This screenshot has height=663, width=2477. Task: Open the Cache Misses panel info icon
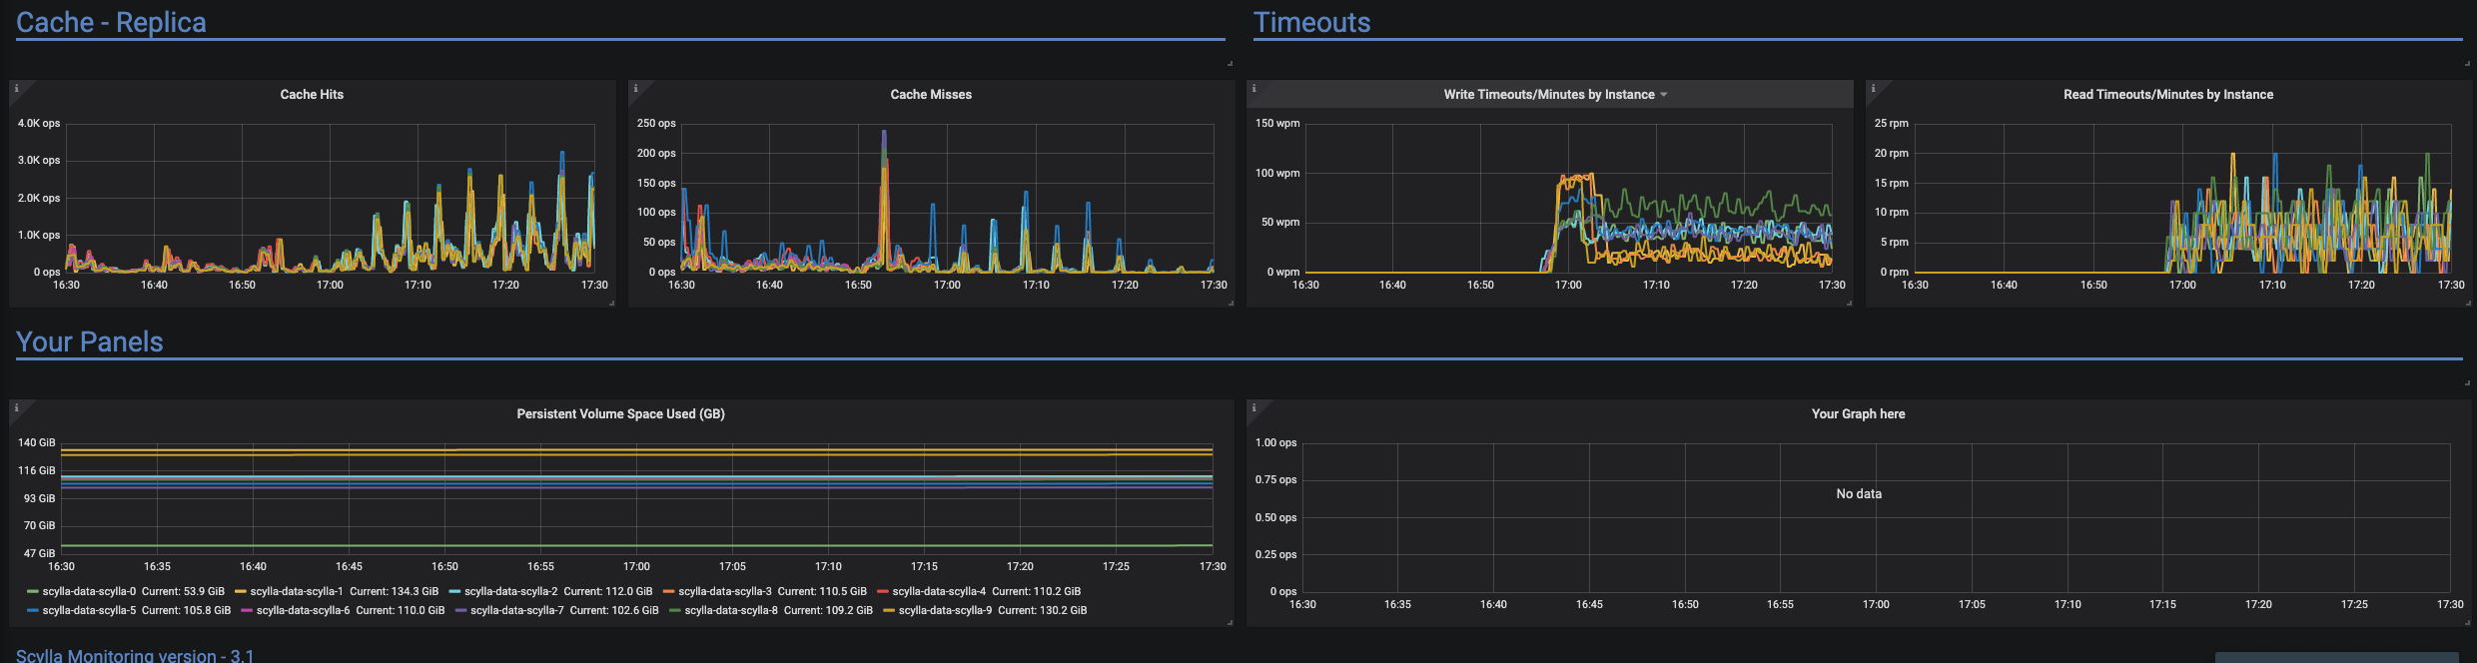[x=635, y=88]
